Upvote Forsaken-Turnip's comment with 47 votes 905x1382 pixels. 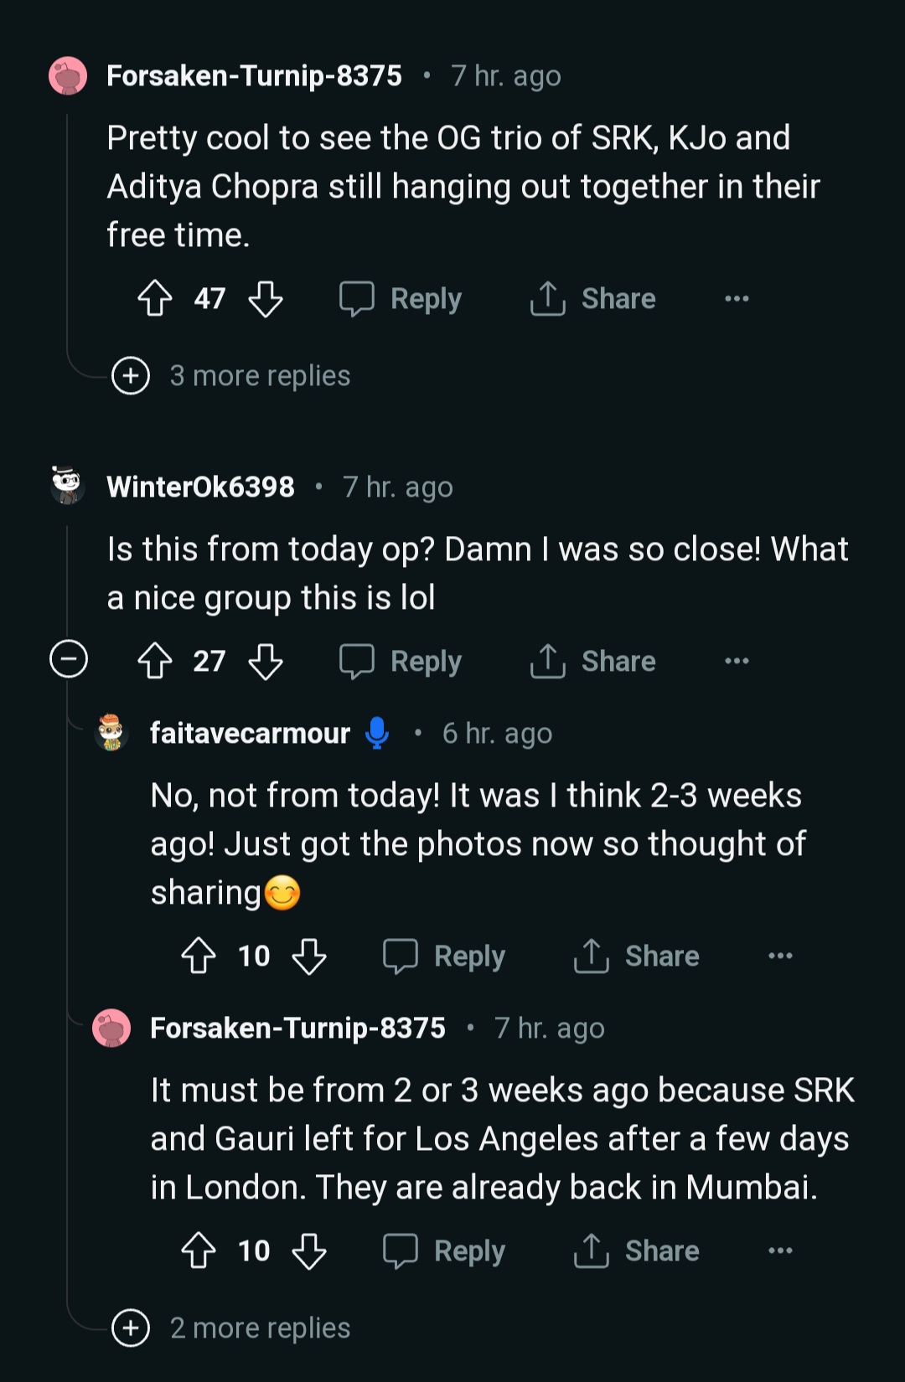(x=155, y=299)
